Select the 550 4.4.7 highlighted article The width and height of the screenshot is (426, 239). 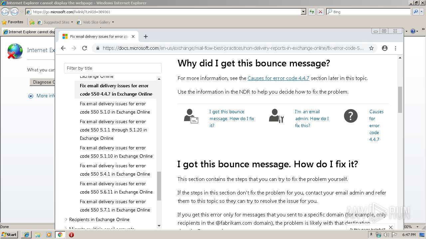point(116,90)
